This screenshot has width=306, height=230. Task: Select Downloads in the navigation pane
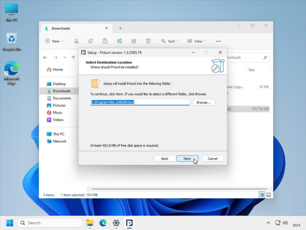(x=59, y=91)
